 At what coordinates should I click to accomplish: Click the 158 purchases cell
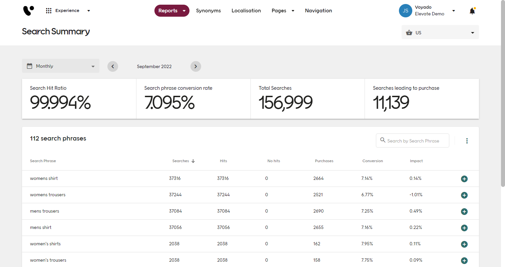pos(317,260)
